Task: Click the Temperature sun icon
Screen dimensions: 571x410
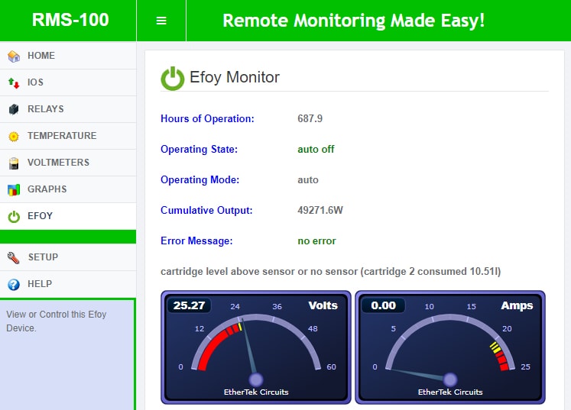Action: pos(14,136)
